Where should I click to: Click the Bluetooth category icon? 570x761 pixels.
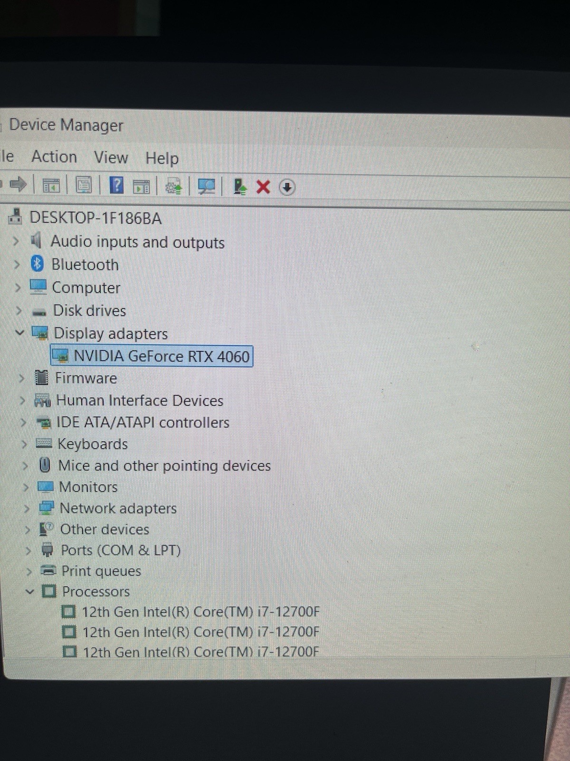point(37,263)
